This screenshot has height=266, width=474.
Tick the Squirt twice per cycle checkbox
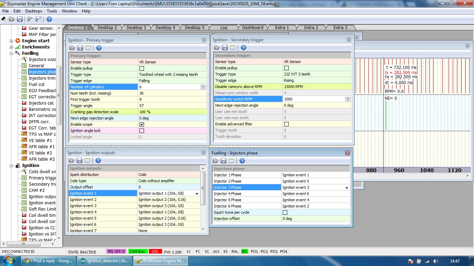(285, 212)
